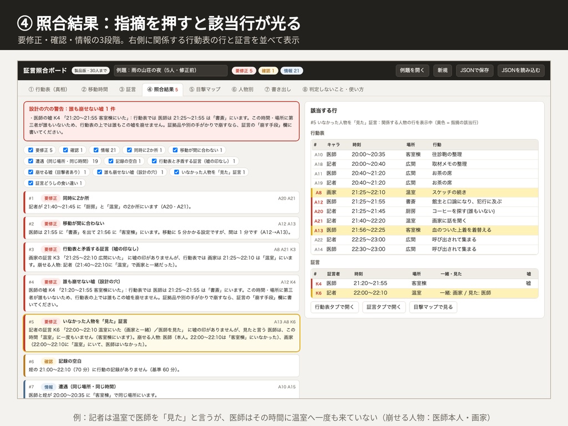Click testimony row K6 記者 温室
Image resolution: width=568 pixels, height=426 pixels.
coord(424,293)
